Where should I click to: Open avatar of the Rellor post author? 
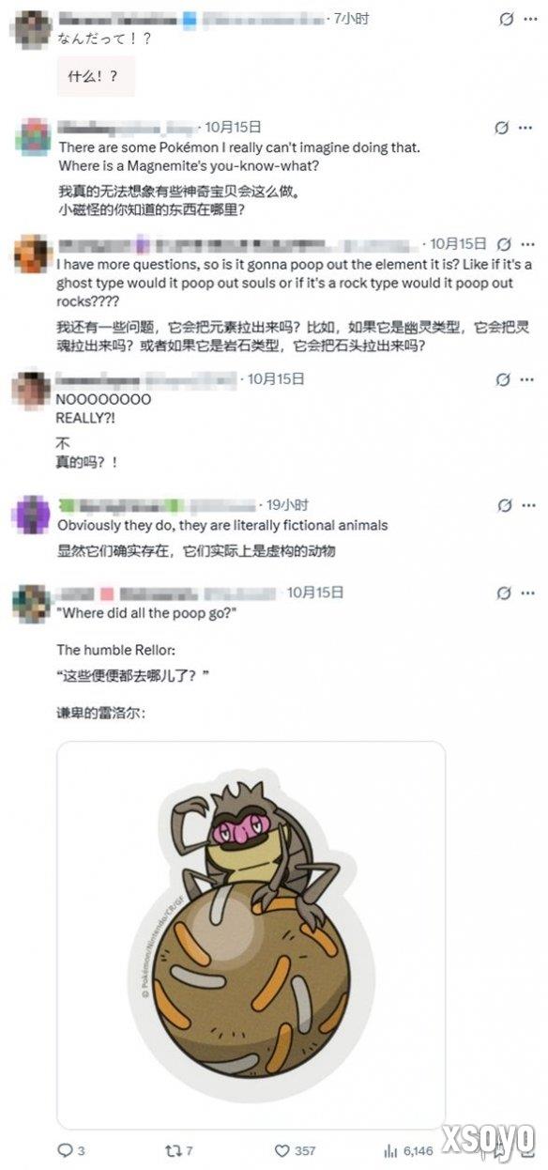point(32,603)
